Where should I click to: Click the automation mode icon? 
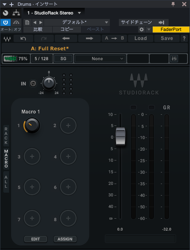coord(16,22)
